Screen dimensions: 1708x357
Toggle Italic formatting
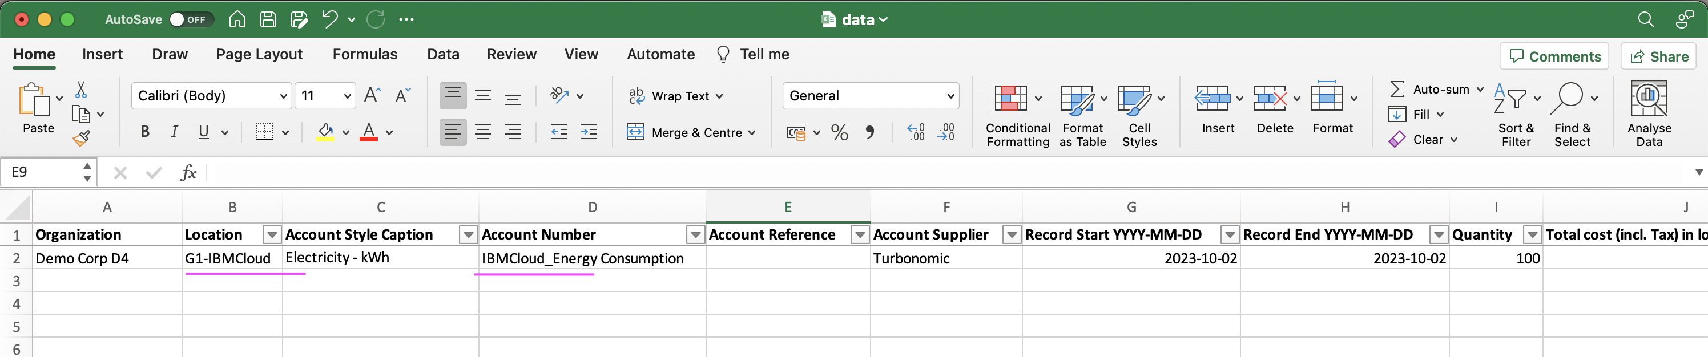point(174,132)
